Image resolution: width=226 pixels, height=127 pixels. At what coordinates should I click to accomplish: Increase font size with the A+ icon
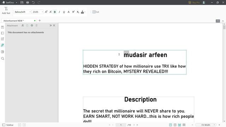pyautogui.click(x=46, y=12)
